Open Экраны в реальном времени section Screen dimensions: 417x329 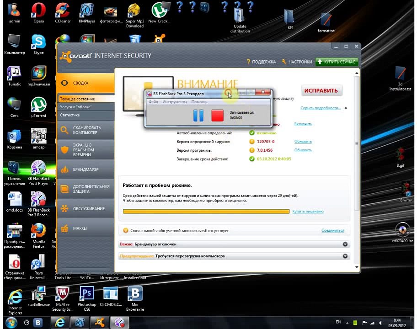pyautogui.click(x=86, y=149)
